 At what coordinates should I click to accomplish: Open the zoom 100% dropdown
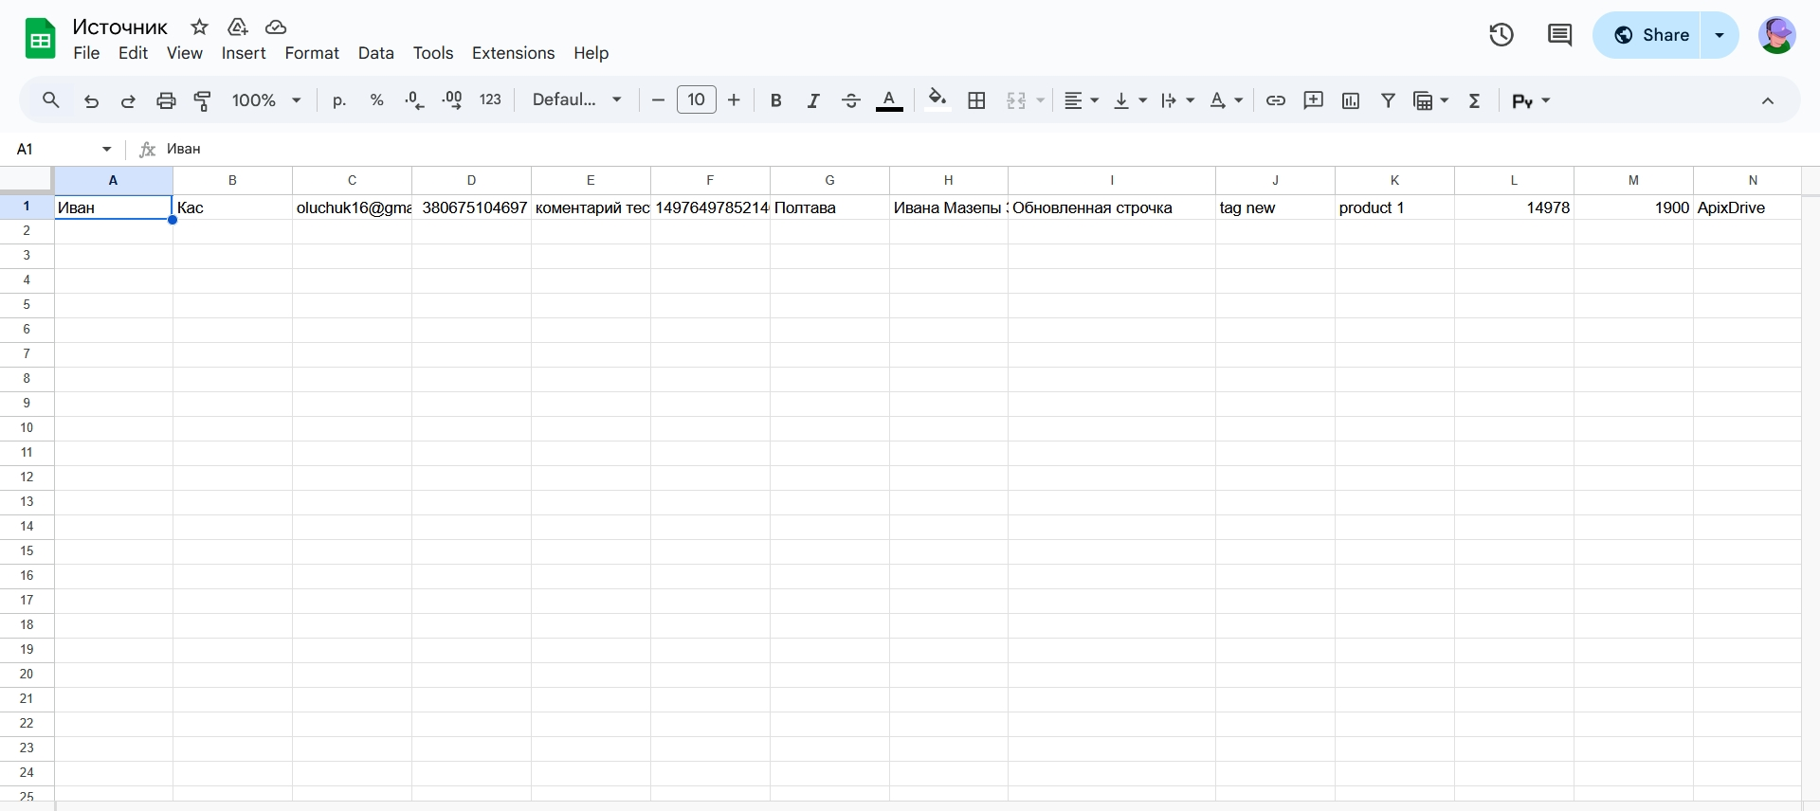(265, 100)
